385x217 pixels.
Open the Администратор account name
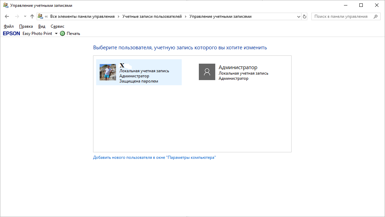pos(238,67)
